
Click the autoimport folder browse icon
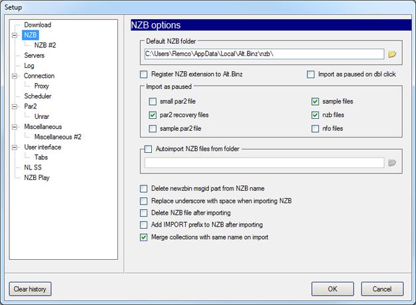click(x=392, y=163)
